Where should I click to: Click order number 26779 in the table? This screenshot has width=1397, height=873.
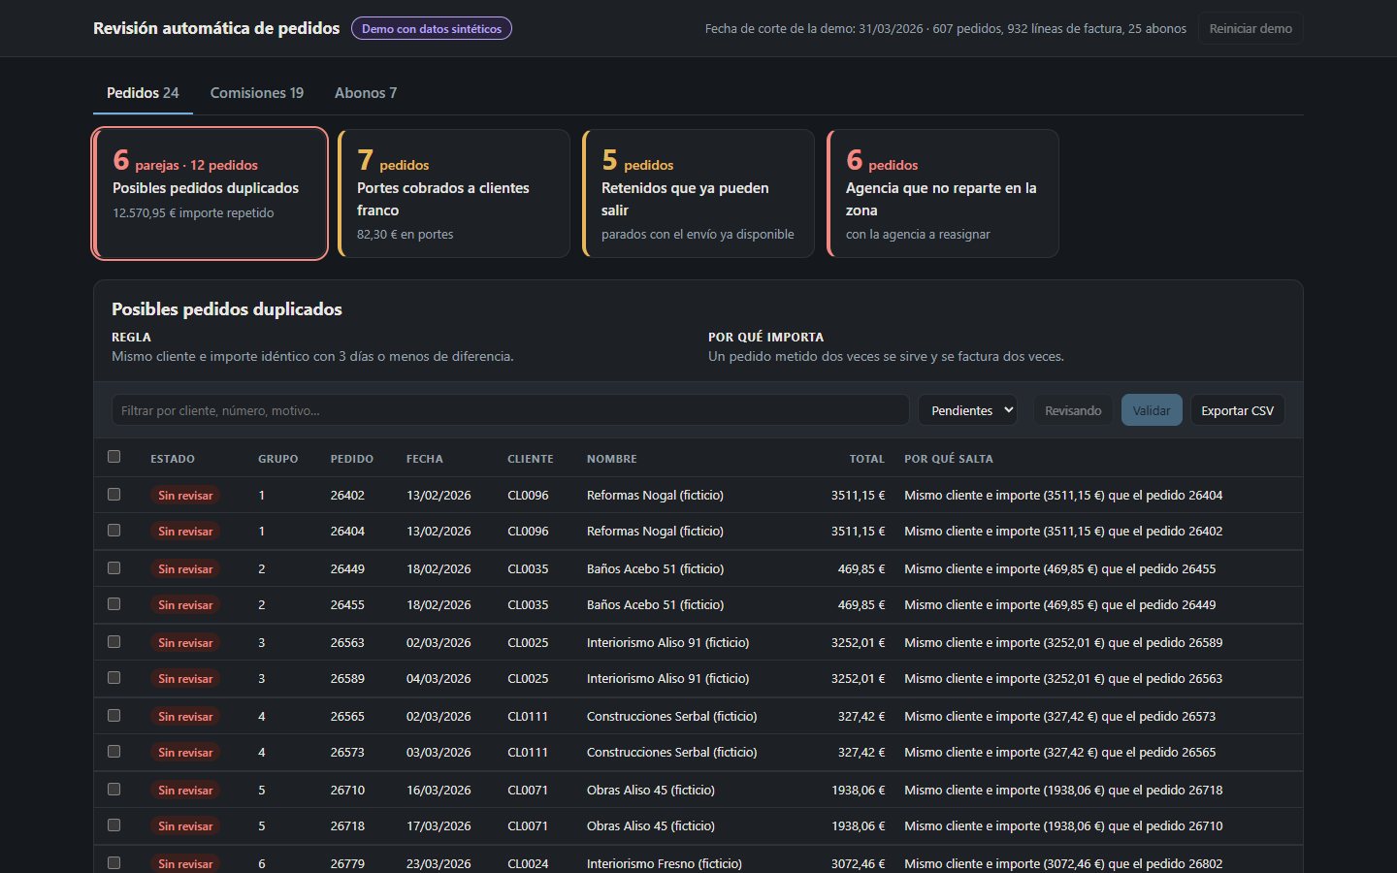coord(347,863)
